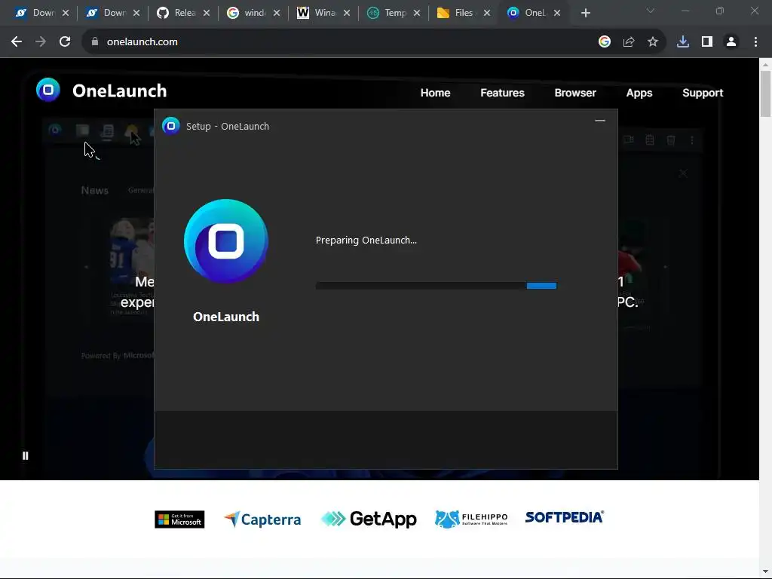The image size is (772, 579).
Task: Open the Chrome three-dot menu
Action: pyautogui.click(x=755, y=42)
